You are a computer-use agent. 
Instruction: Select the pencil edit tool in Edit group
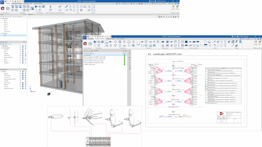point(67,6)
